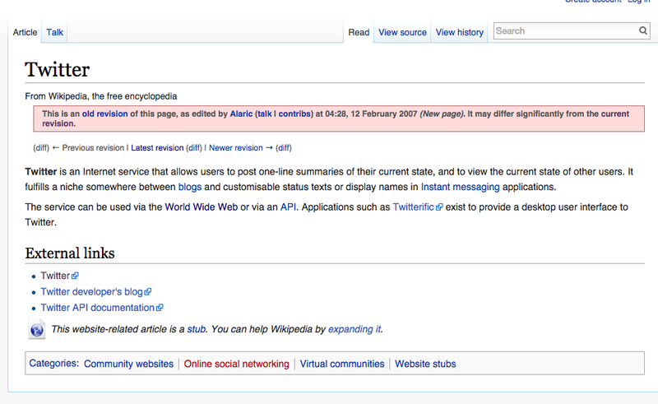Open the Article tab
The width and height of the screenshot is (658, 404).
(x=25, y=32)
